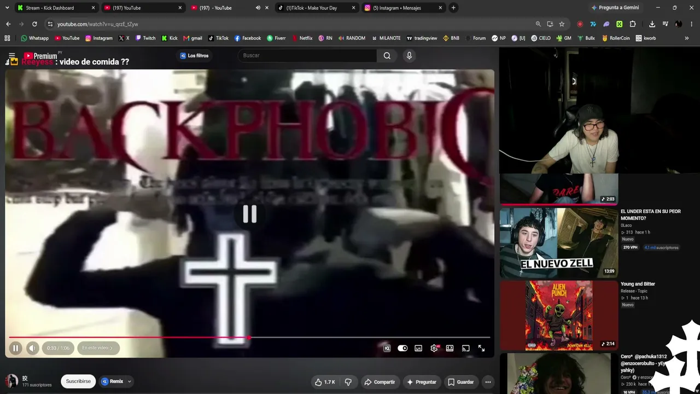Reload the current page
The image size is (700, 394).
click(x=34, y=24)
